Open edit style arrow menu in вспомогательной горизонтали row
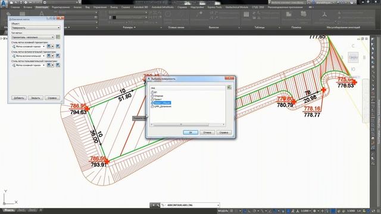This screenshot has height=214, width=381. tap(52, 55)
